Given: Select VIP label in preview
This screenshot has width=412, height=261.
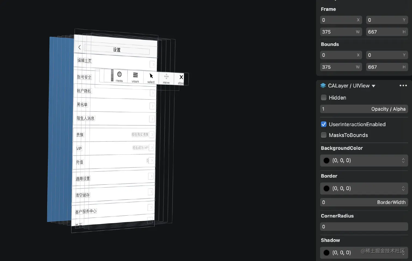Looking at the screenshot, I should tap(79, 148).
